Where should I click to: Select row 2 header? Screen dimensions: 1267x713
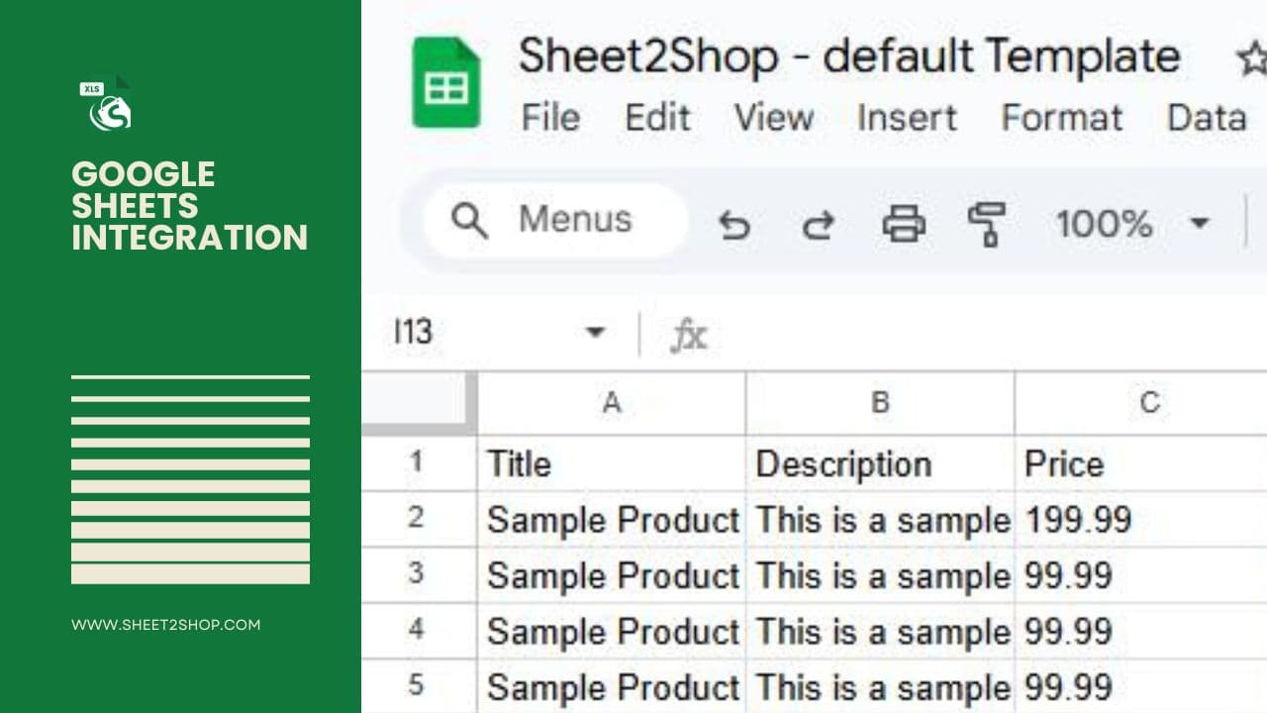pyautogui.click(x=420, y=518)
